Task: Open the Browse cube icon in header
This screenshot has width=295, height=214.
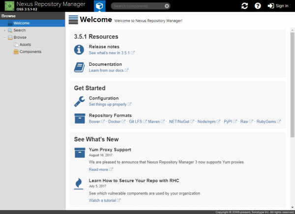Action: point(99,6)
